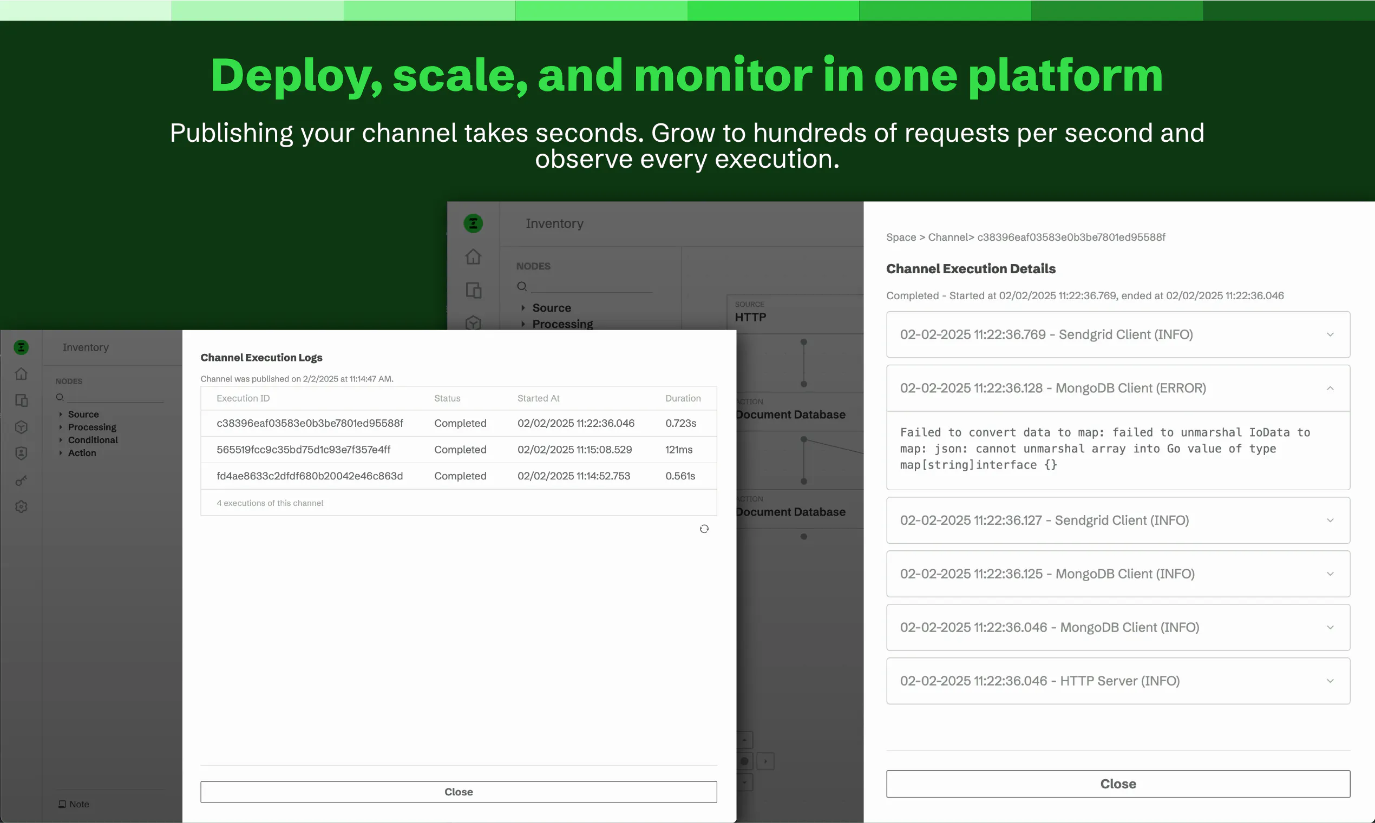Viewport: 1375px width, 823px height.
Task: Click the Note item at sidebar bottom
Action: tap(74, 804)
